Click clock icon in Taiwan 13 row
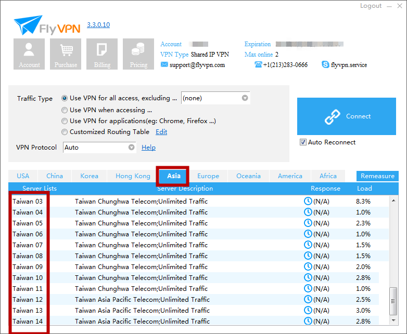Viewport: 407px width, 334px height. point(308,310)
